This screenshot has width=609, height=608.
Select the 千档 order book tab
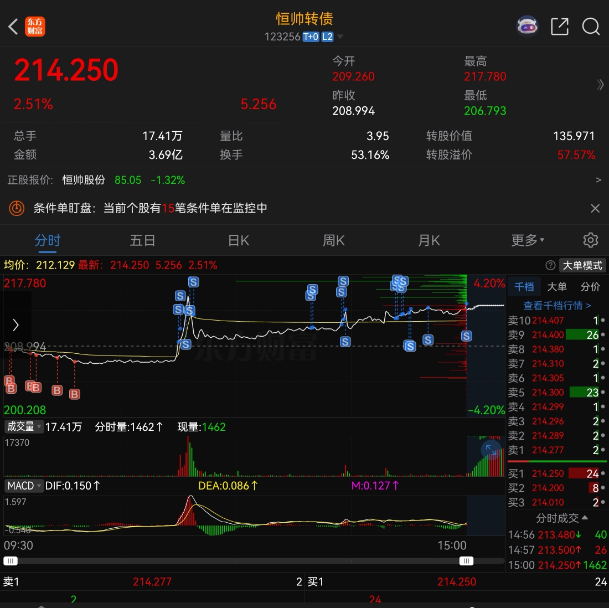(524, 287)
